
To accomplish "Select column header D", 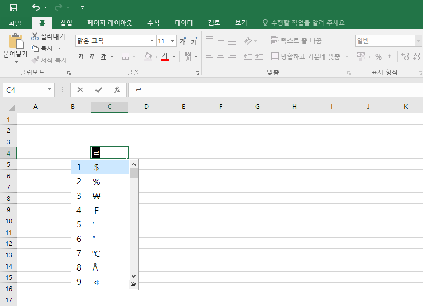I will tap(146, 107).
